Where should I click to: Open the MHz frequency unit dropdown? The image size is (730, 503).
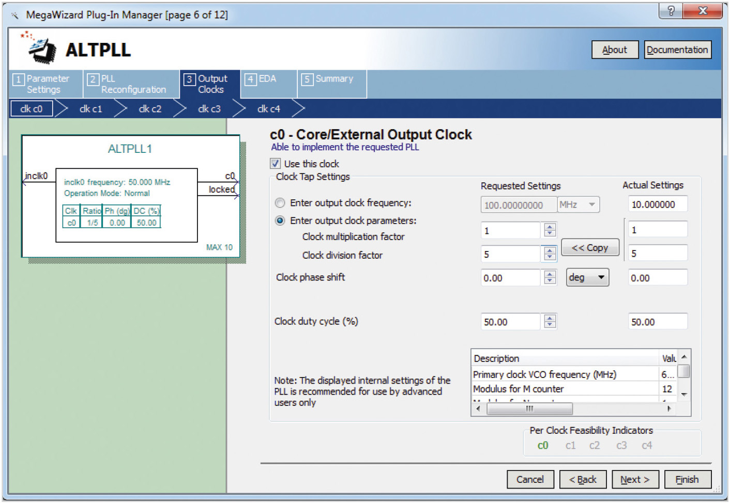[x=578, y=205]
